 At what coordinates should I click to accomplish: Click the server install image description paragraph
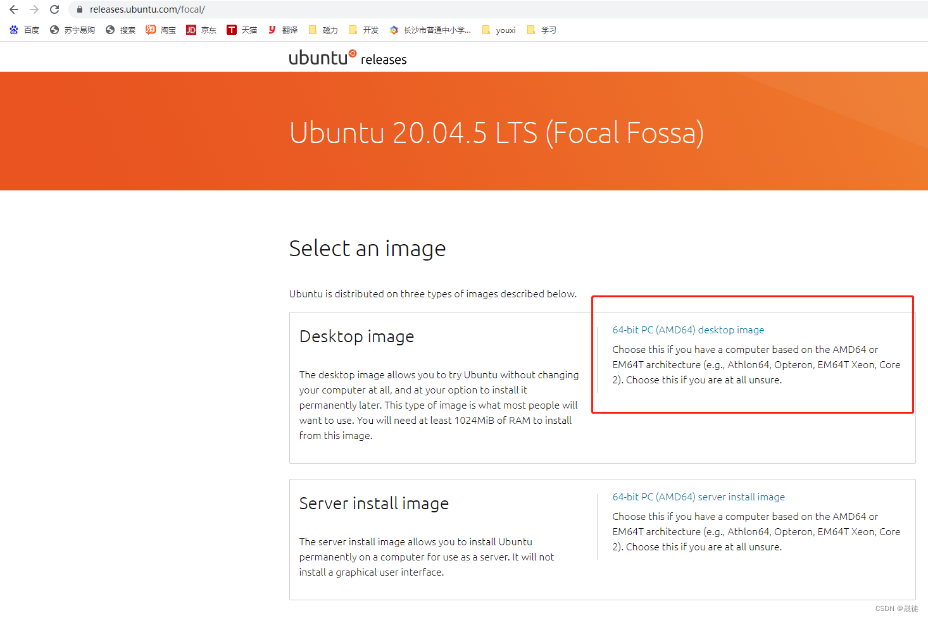(x=427, y=557)
